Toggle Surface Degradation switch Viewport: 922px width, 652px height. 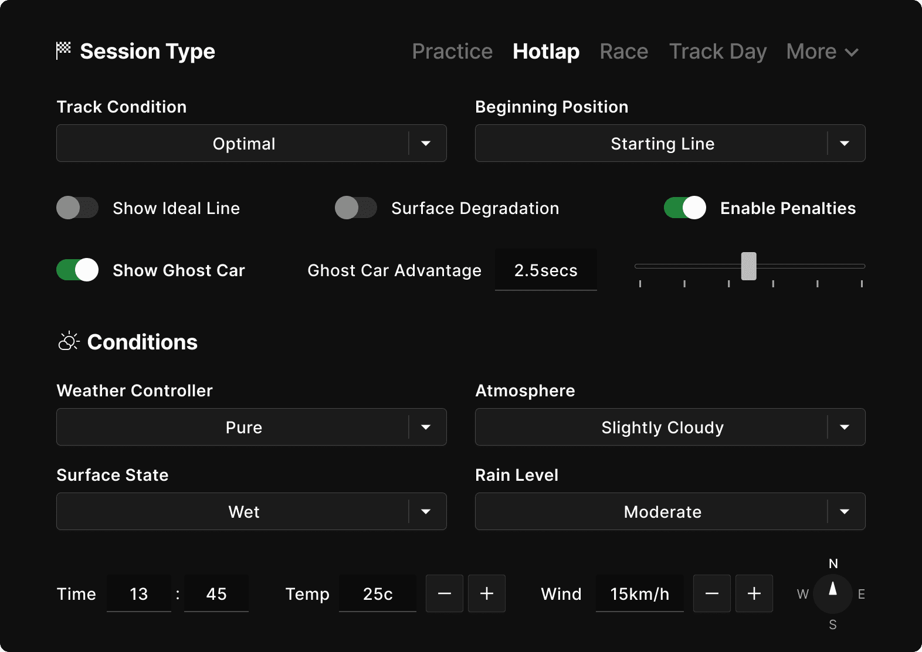[356, 208]
